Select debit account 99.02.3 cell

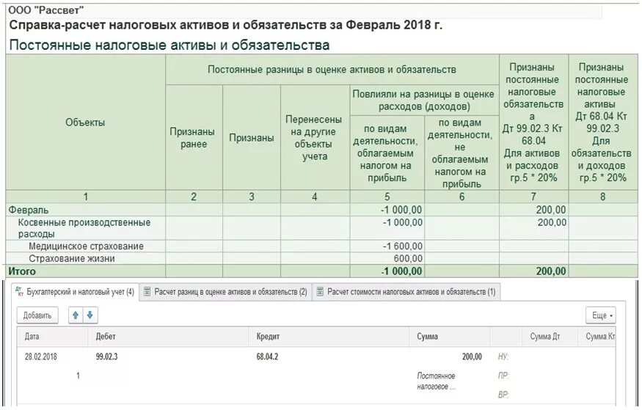106,356
